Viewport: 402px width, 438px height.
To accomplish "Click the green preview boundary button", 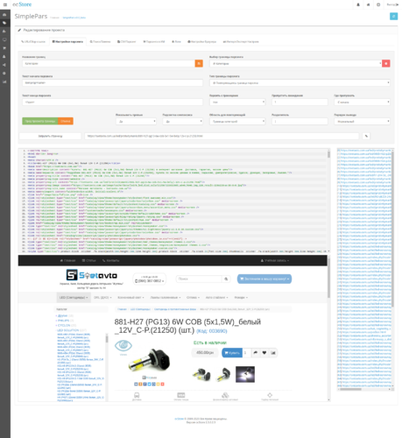I will coord(40,121).
